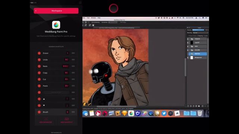Viewport: 239px width, 134px height.
Task: Open Notes from the Dock
Action: [92, 113]
